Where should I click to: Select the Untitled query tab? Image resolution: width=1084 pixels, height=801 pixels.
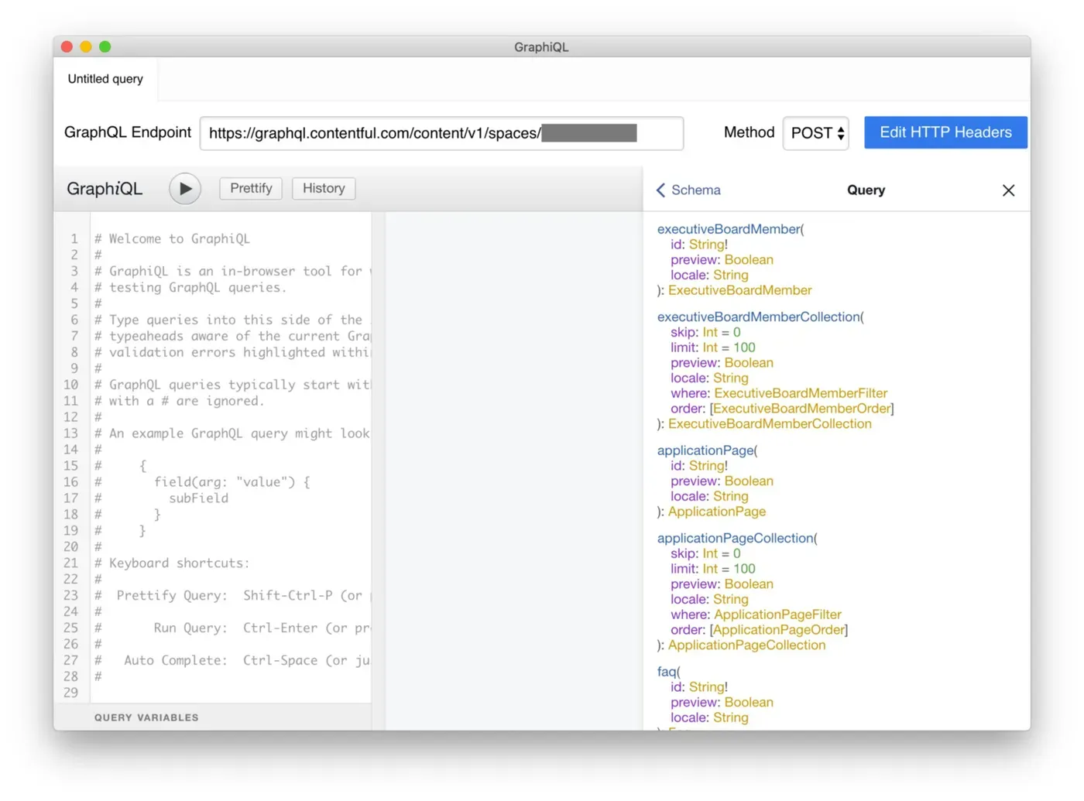click(x=105, y=78)
